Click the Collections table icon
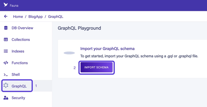The image size is (207, 107). pos(6,40)
